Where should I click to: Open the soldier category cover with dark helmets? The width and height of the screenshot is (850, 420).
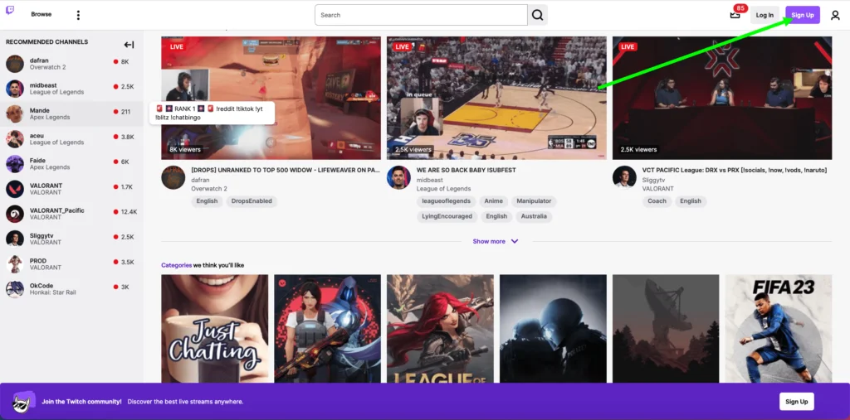pyautogui.click(x=553, y=329)
